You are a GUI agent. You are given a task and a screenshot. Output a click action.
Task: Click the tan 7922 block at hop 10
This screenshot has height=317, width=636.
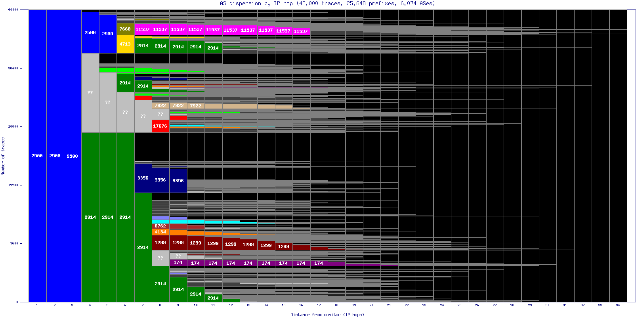pyautogui.click(x=196, y=106)
